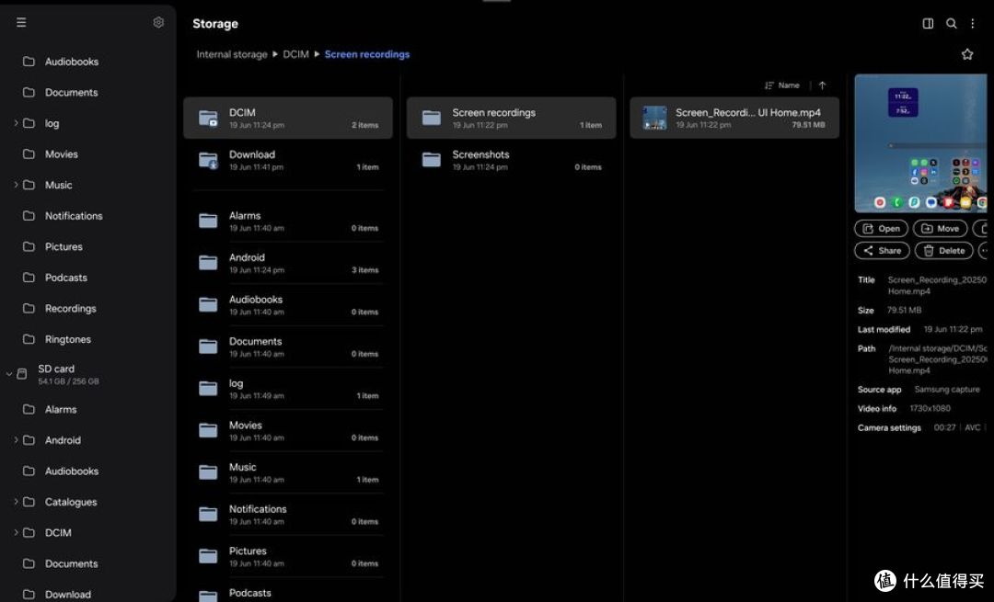Viewport: 994px width, 602px height.
Task: Open the Notifications folder in file list
Action: click(x=288, y=514)
